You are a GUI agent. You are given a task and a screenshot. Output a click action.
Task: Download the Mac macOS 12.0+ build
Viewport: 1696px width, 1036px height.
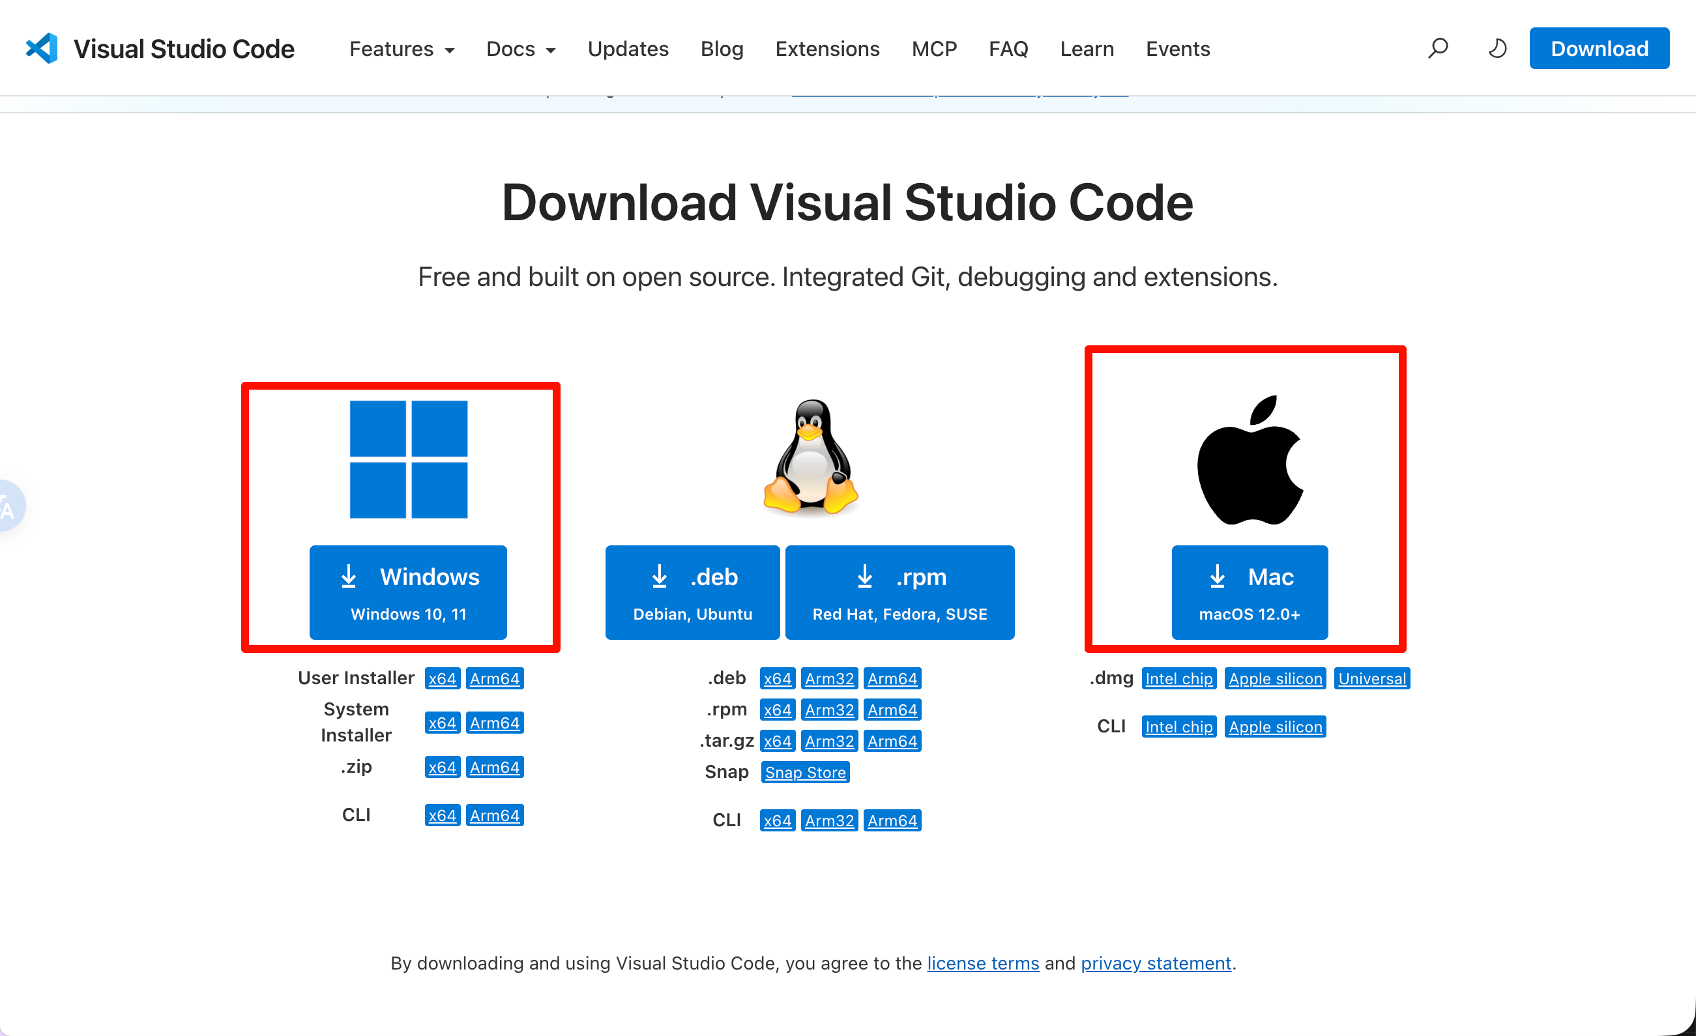1250,592
